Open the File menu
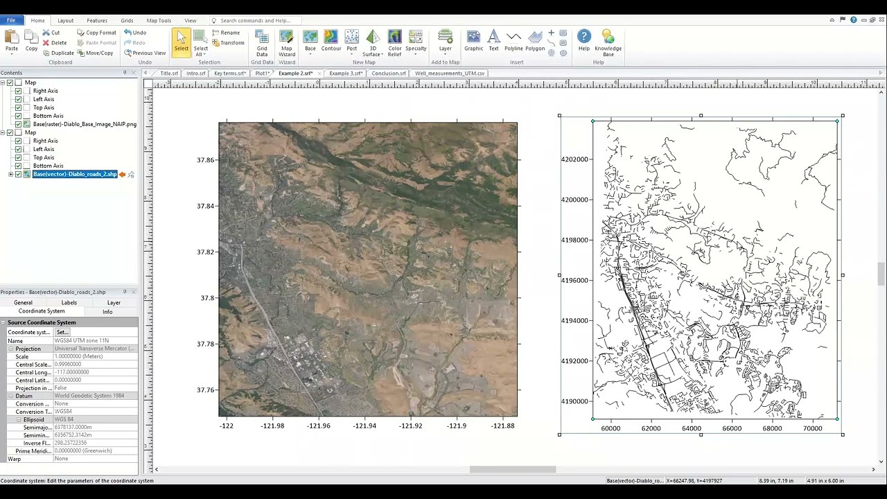This screenshot has width=887, height=499. (11, 21)
